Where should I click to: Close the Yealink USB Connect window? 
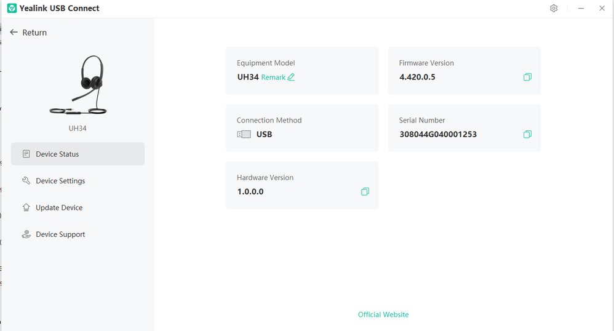pyautogui.click(x=602, y=9)
